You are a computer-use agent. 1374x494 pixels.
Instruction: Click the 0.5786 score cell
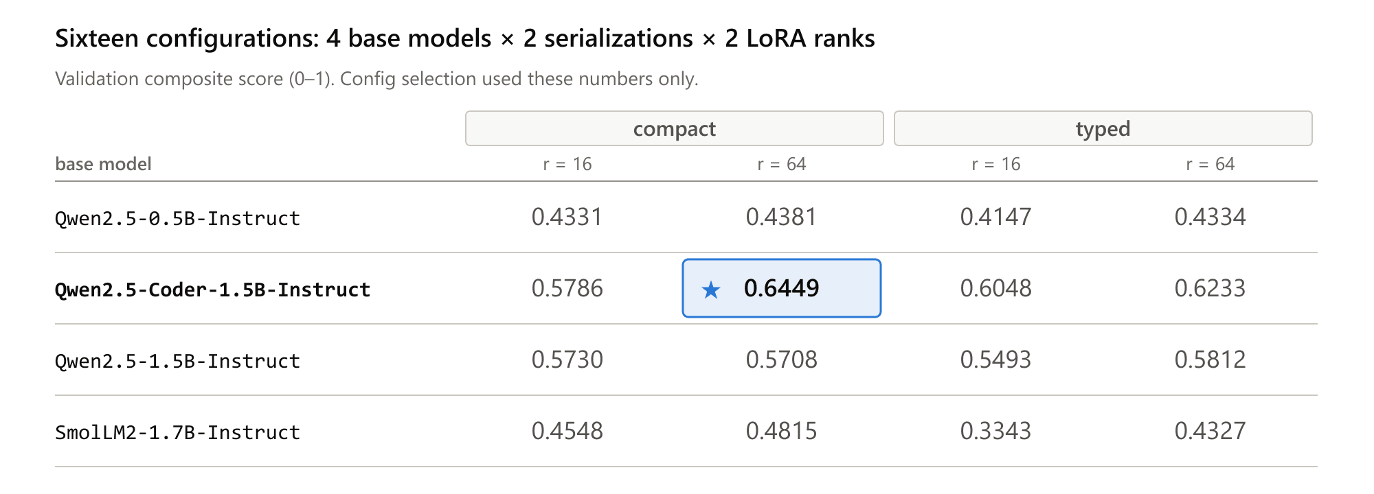point(567,288)
